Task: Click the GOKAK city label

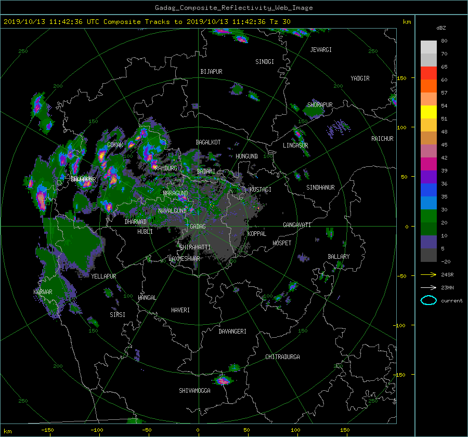Action: coord(115,145)
